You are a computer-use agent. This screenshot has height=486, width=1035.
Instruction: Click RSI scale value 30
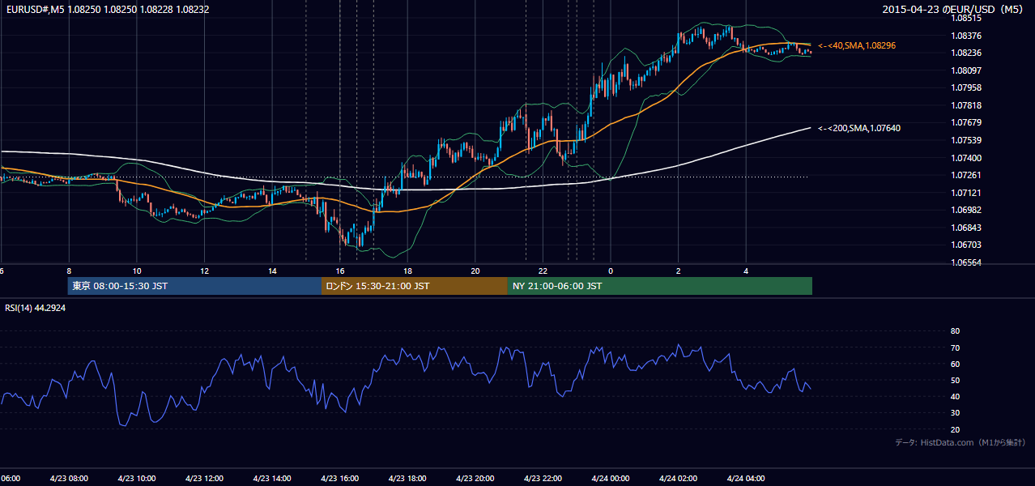tap(955, 413)
